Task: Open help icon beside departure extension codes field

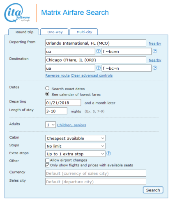Action: [155, 51]
